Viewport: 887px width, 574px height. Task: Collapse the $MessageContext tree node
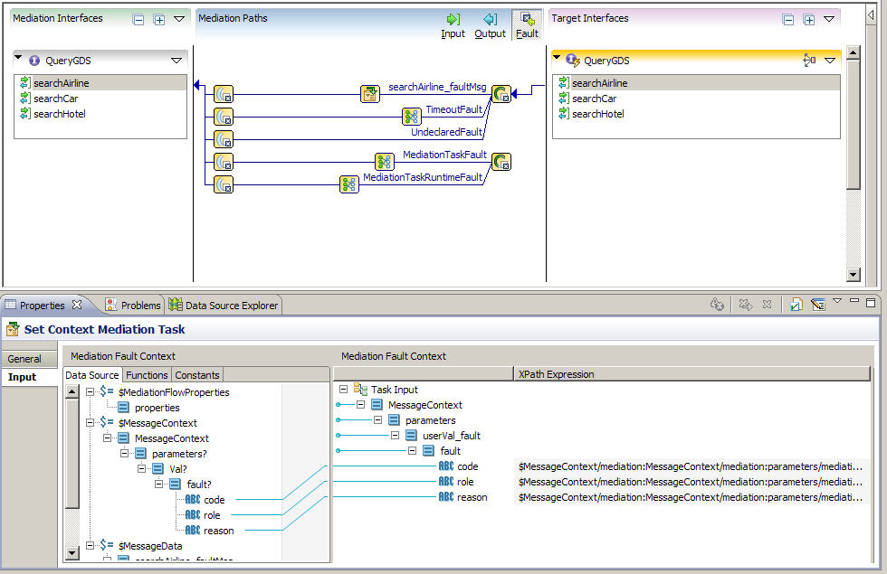coord(91,423)
